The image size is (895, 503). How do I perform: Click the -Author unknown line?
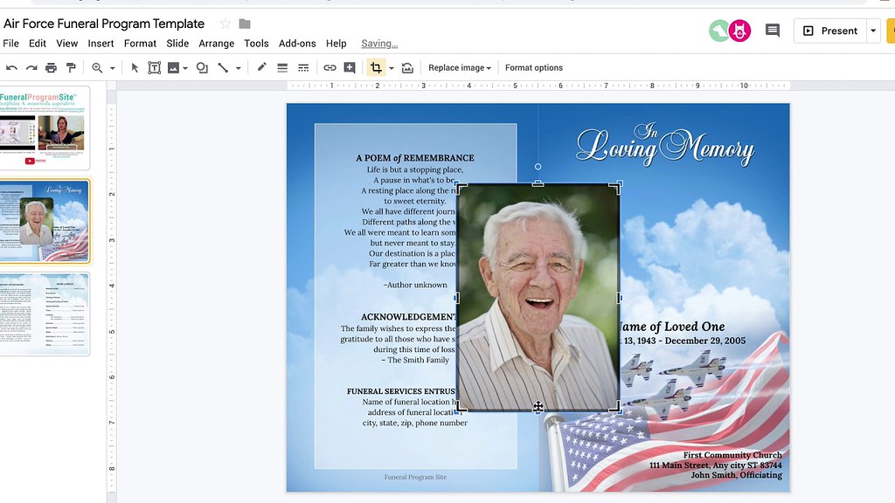click(415, 285)
